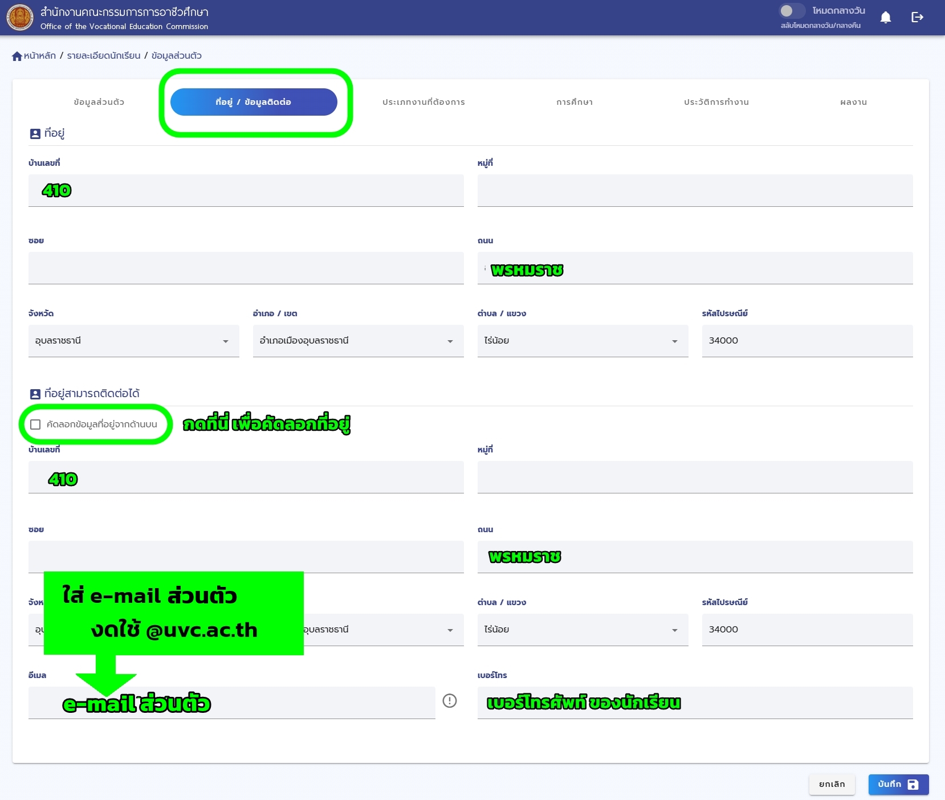Switch to the ประเภทงานที่ต้องการ tab

[x=423, y=102]
